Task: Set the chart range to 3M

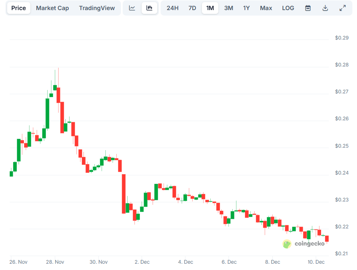Action: 228,8
